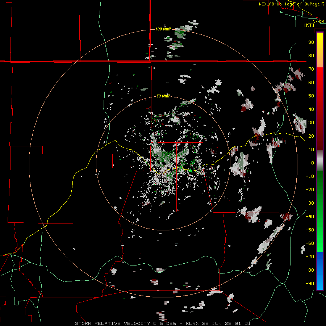Image resolution: width=326 pixels, height=326 pixels.
Task: Click the 60 value on velocity scale
Action: click(311, 82)
